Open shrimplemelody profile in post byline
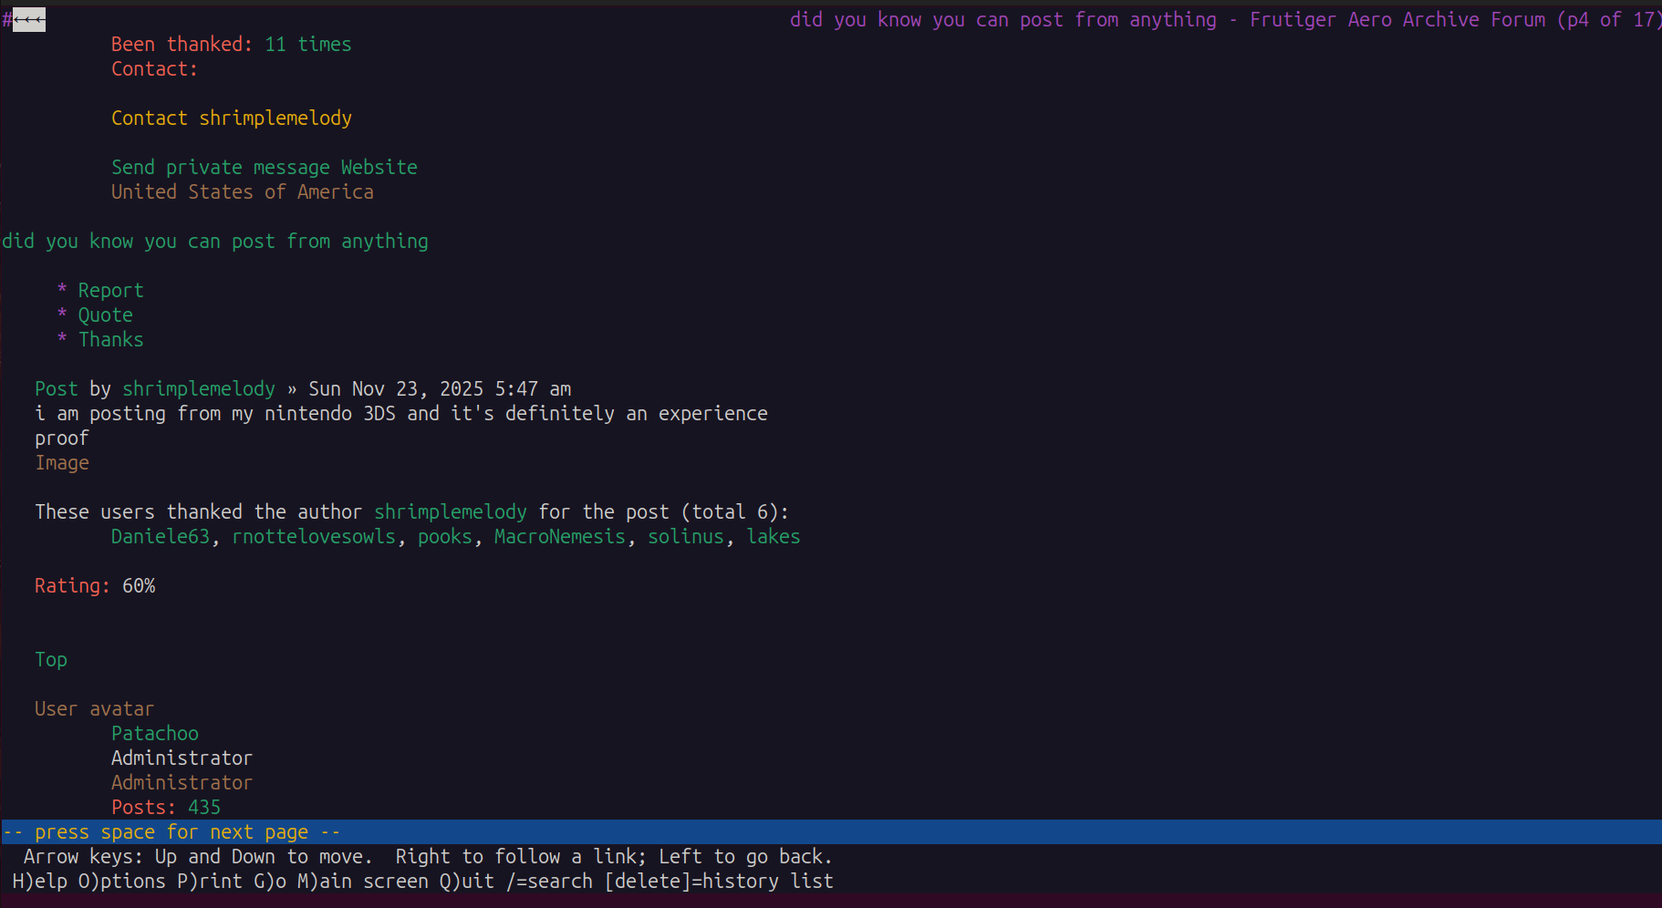This screenshot has width=1662, height=908. click(198, 389)
